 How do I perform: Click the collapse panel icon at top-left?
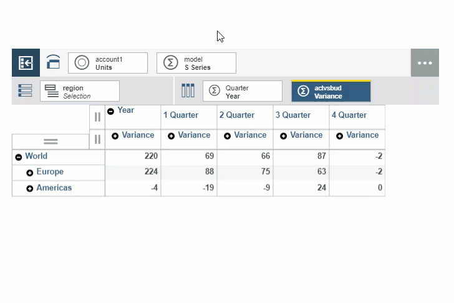click(26, 63)
